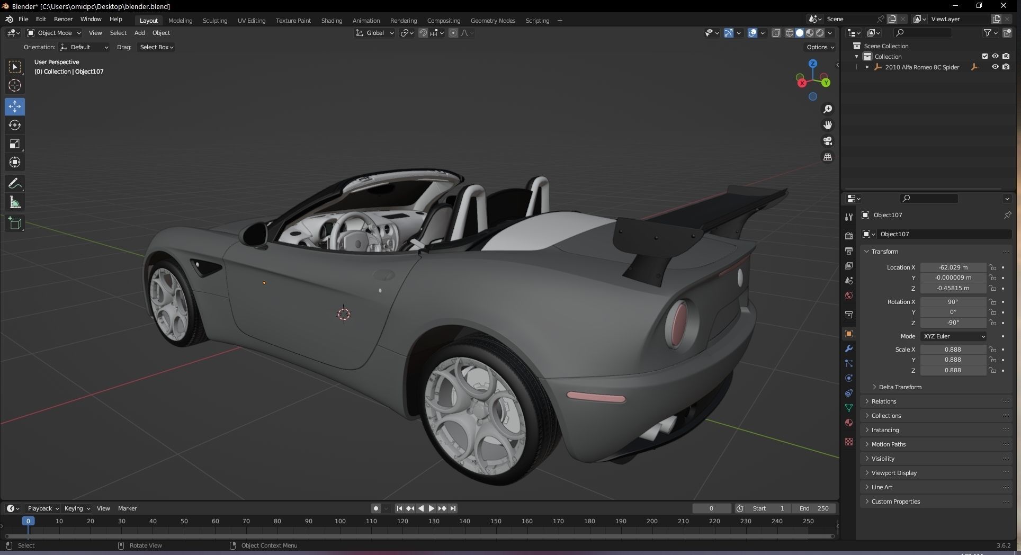The width and height of the screenshot is (1021, 555).
Task: Click the pan view hand icon
Action: [827, 125]
